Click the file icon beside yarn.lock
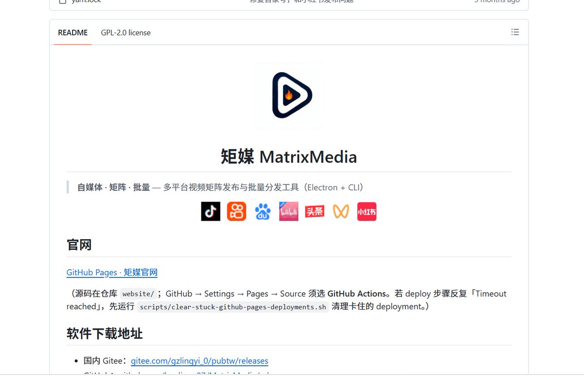 (x=62, y=1)
